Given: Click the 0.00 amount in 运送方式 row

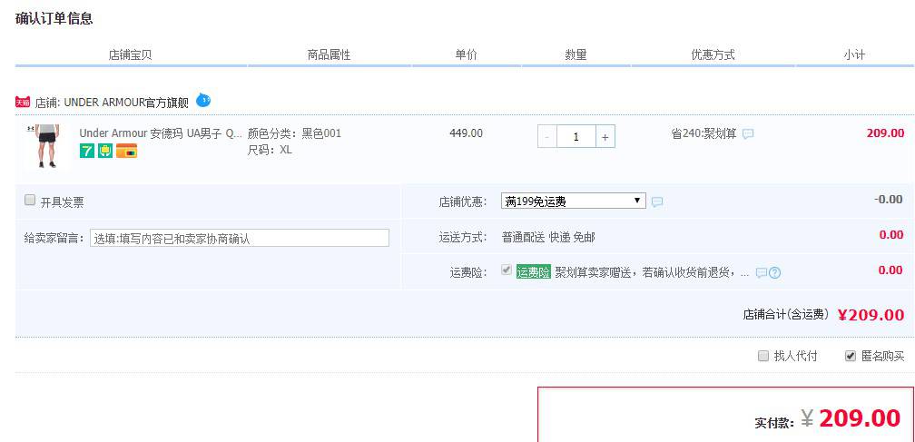Looking at the screenshot, I should [x=891, y=235].
